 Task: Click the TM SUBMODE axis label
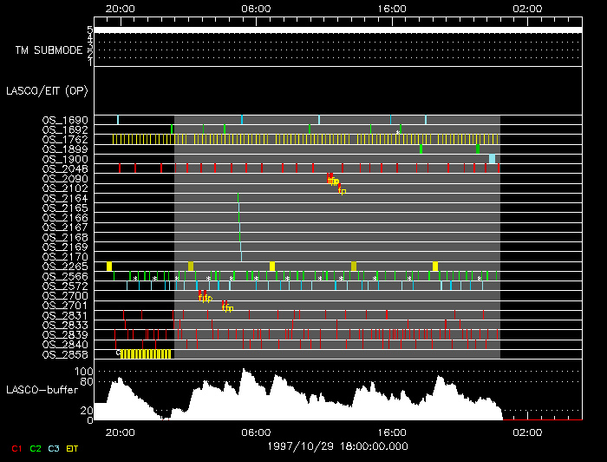49,49
